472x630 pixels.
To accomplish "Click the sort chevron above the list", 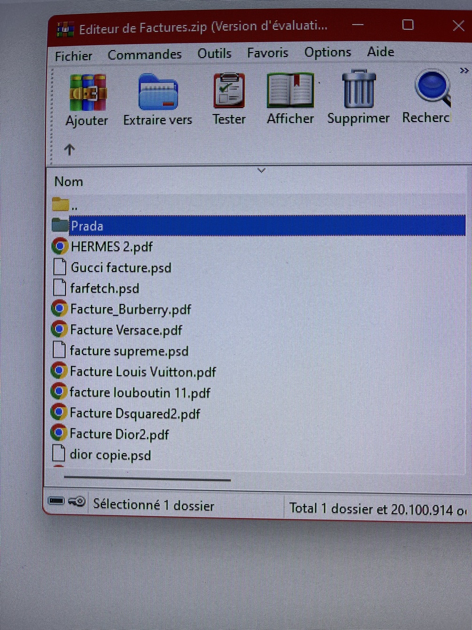I will [x=262, y=171].
